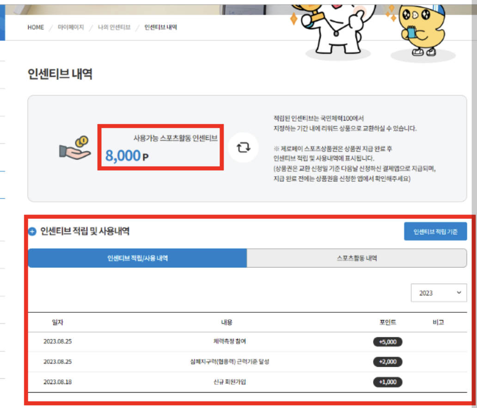The image size is (477, 408).
Task: Click the 포인트 column header
Action: pyautogui.click(x=387, y=322)
